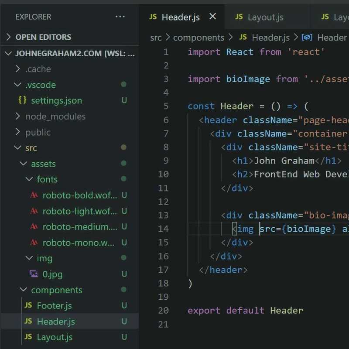Switch to the Layout.js editor tab
This screenshot has height=349, width=349.
(267, 17)
